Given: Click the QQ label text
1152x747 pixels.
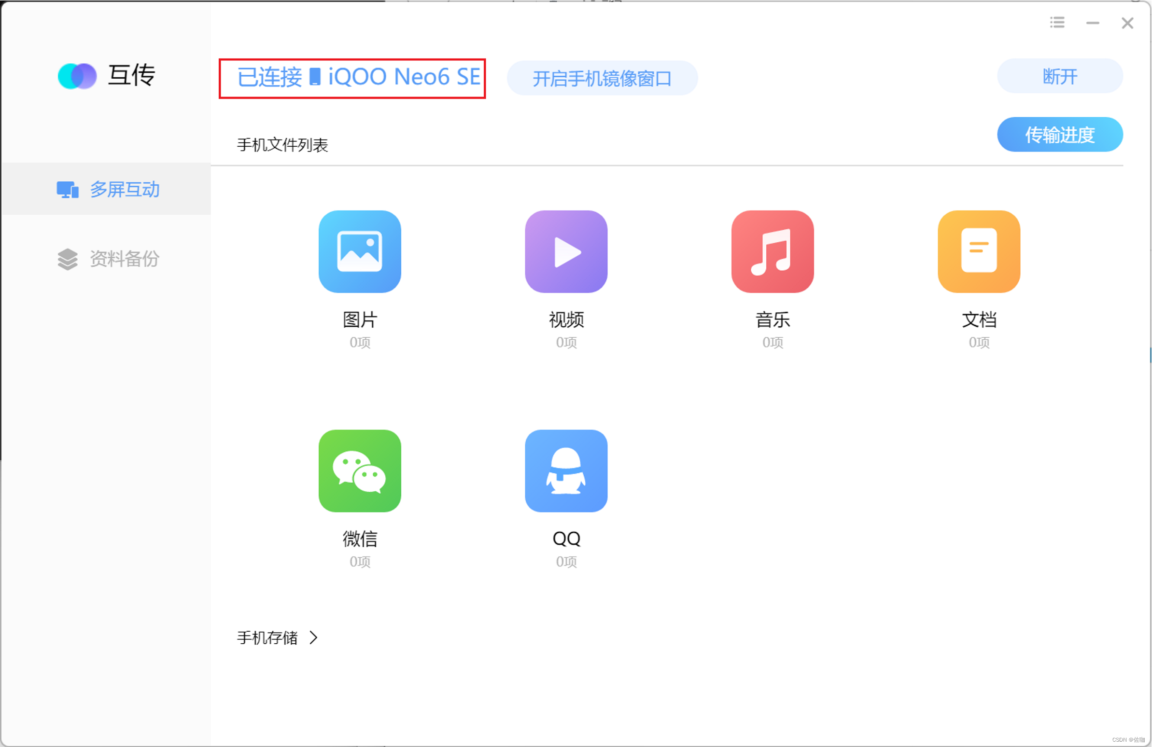Looking at the screenshot, I should (x=566, y=539).
